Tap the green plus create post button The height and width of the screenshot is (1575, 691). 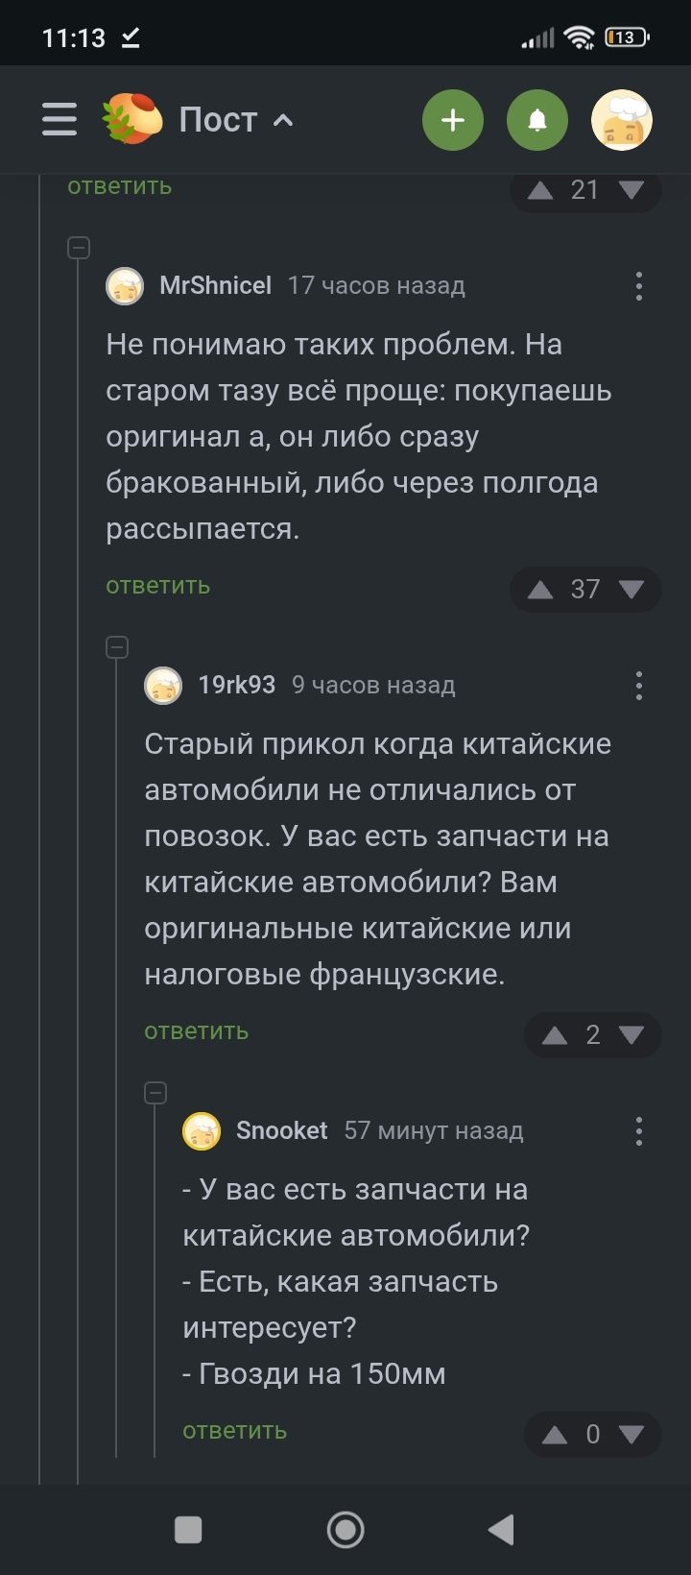pyautogui.click(x=452, y=120)
